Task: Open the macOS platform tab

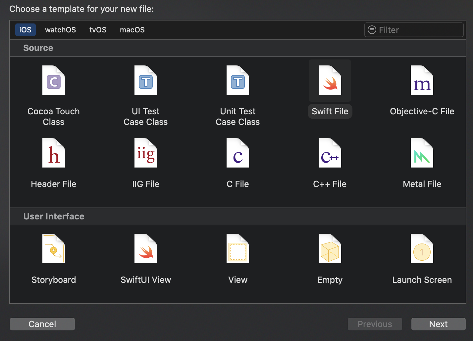Action: [132, 30]
